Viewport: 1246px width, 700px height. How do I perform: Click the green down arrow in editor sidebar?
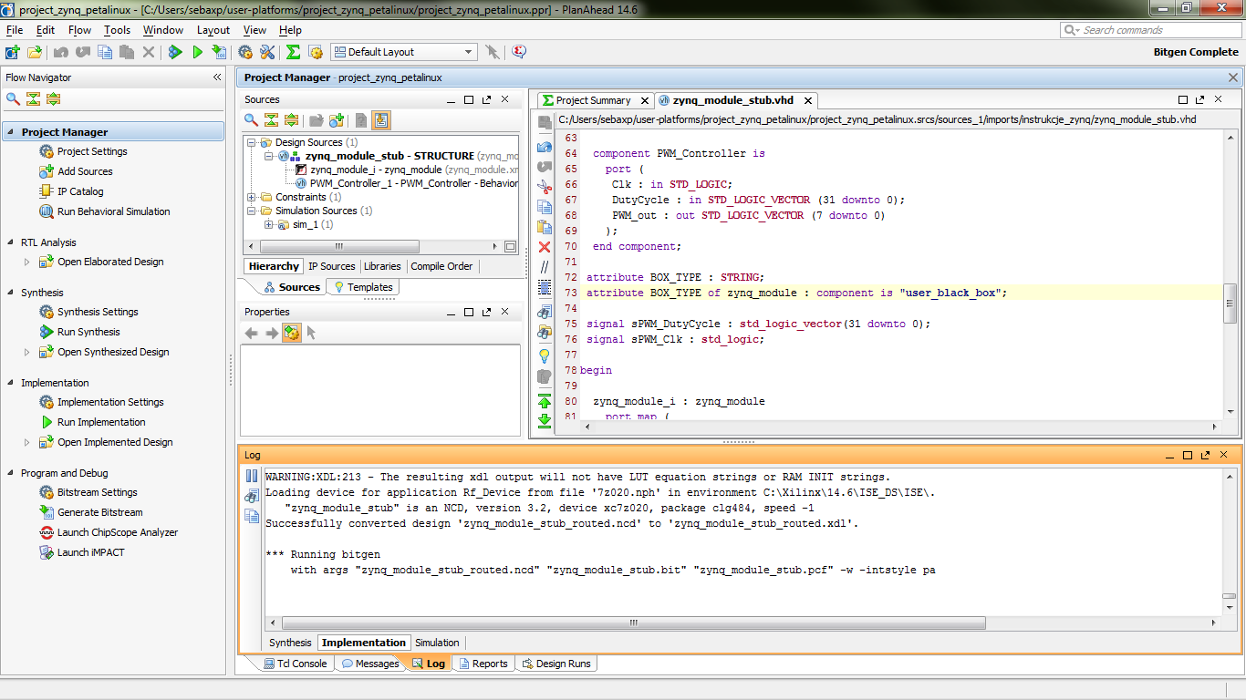click(545, 420)
